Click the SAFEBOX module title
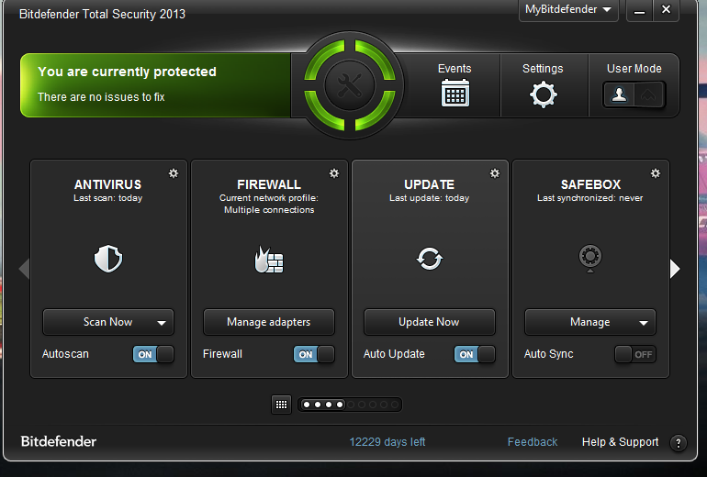The image size is (707, 477). (x=590, y=184)
